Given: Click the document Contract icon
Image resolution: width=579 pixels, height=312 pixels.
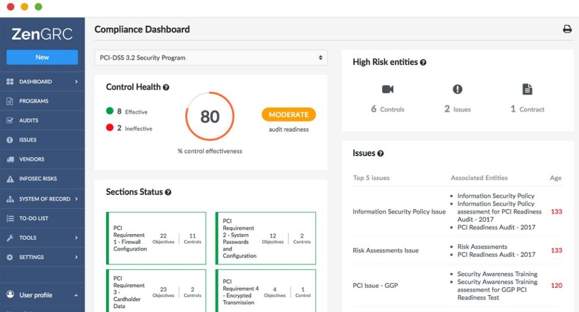Looking at the screenshot, I should click(x=527, y=89).
